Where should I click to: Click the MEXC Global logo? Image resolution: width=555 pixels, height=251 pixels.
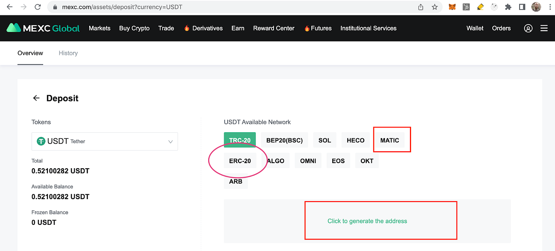(x=43, y=28)
